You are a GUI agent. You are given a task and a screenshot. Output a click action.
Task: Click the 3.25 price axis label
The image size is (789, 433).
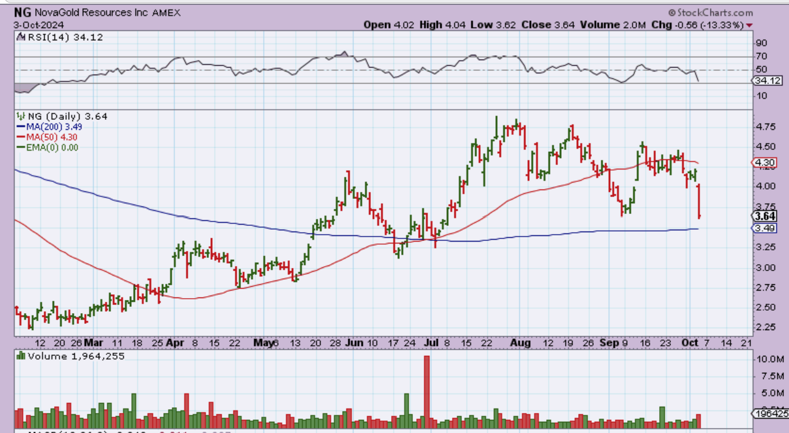click(x=766, y=247)
